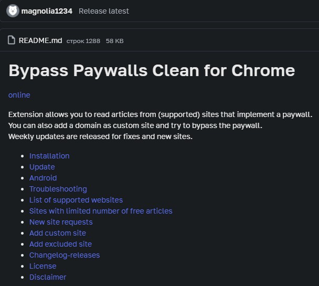Screen dimensions: 319x286
Task: Click the README.md file icon
Action: [x=12, y=40]
